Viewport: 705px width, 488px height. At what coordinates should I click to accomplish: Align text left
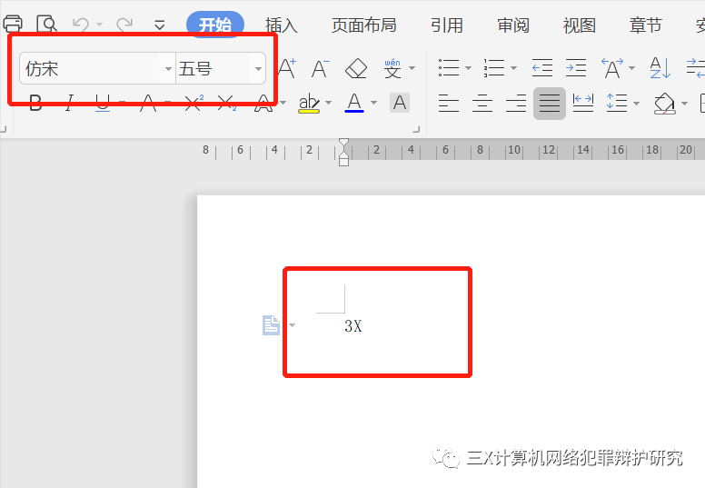pos(448,103)
